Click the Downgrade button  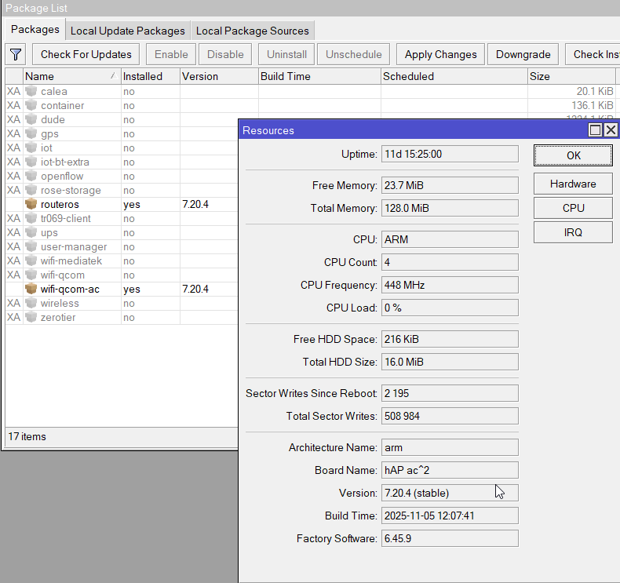523,54
